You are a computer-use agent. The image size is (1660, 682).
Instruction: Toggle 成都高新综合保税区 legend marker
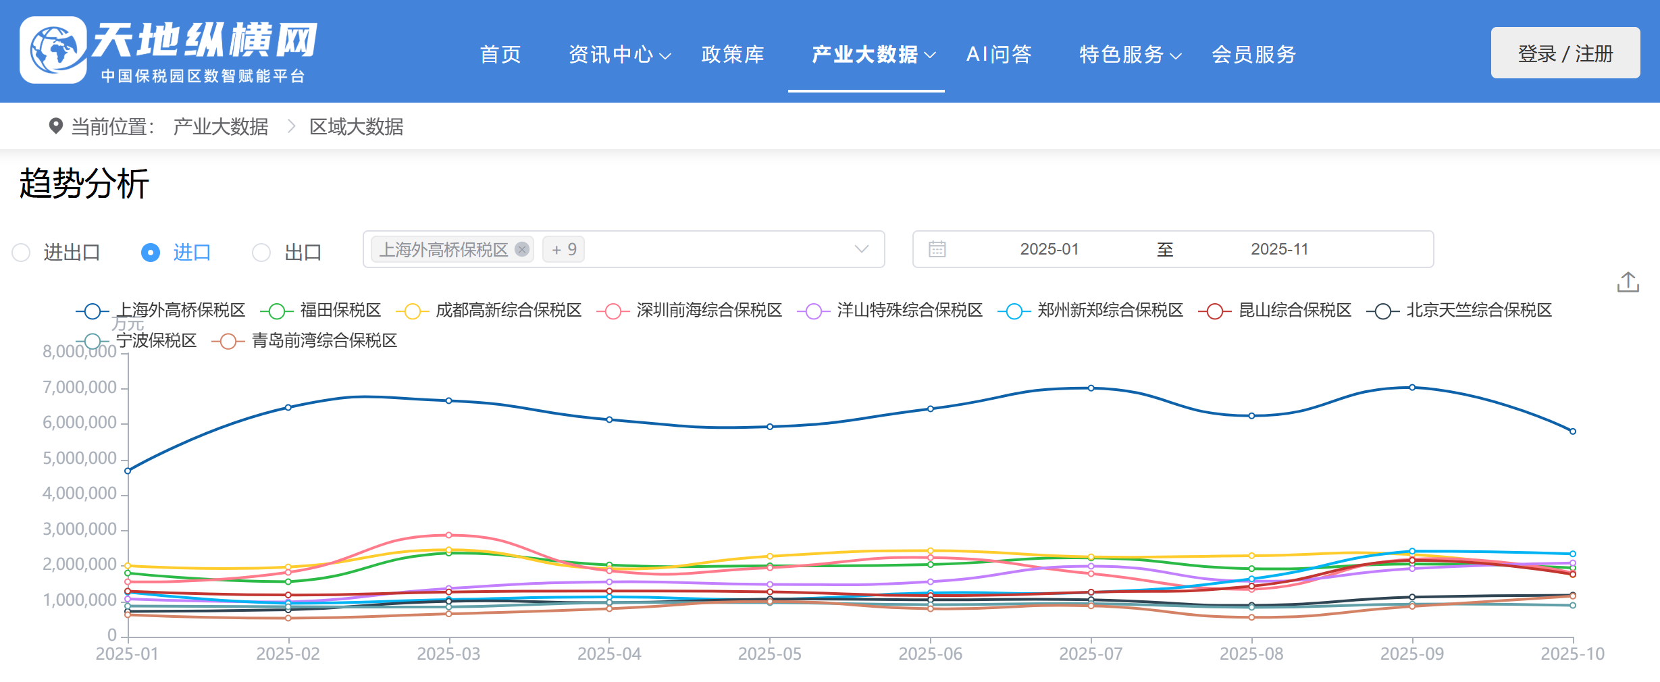pos(412,311)
